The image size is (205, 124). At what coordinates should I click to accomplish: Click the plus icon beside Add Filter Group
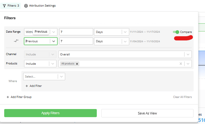(8, 97)
